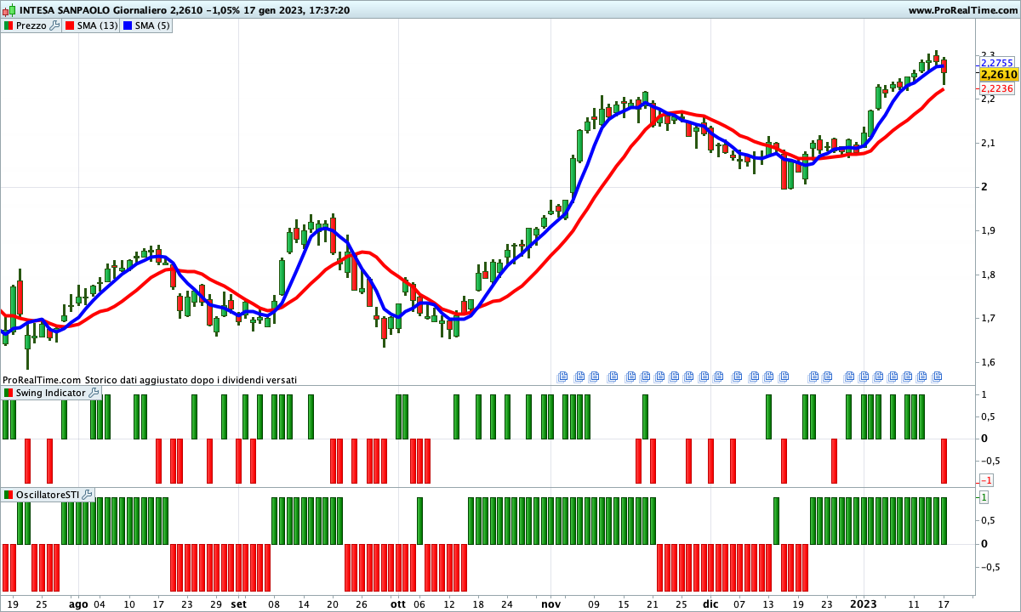
Task: Click the 1,6 price axis label
Action: 988,363
